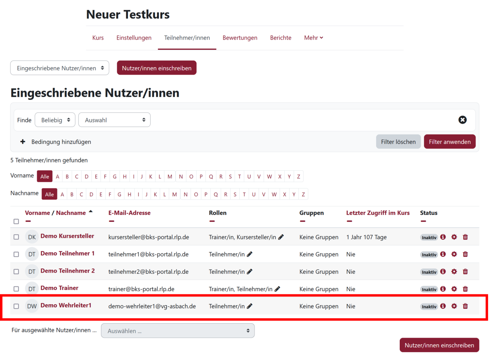Click the pencil icon for Demo Kursersteller roles
495x355 pixels.
281,237
